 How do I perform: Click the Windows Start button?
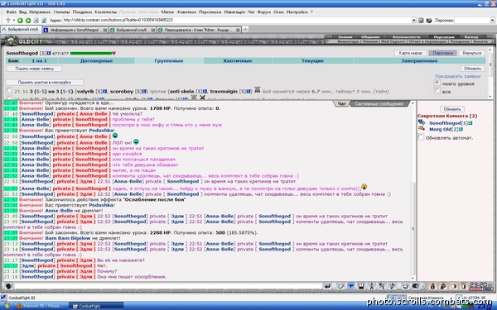pos(7,306)
